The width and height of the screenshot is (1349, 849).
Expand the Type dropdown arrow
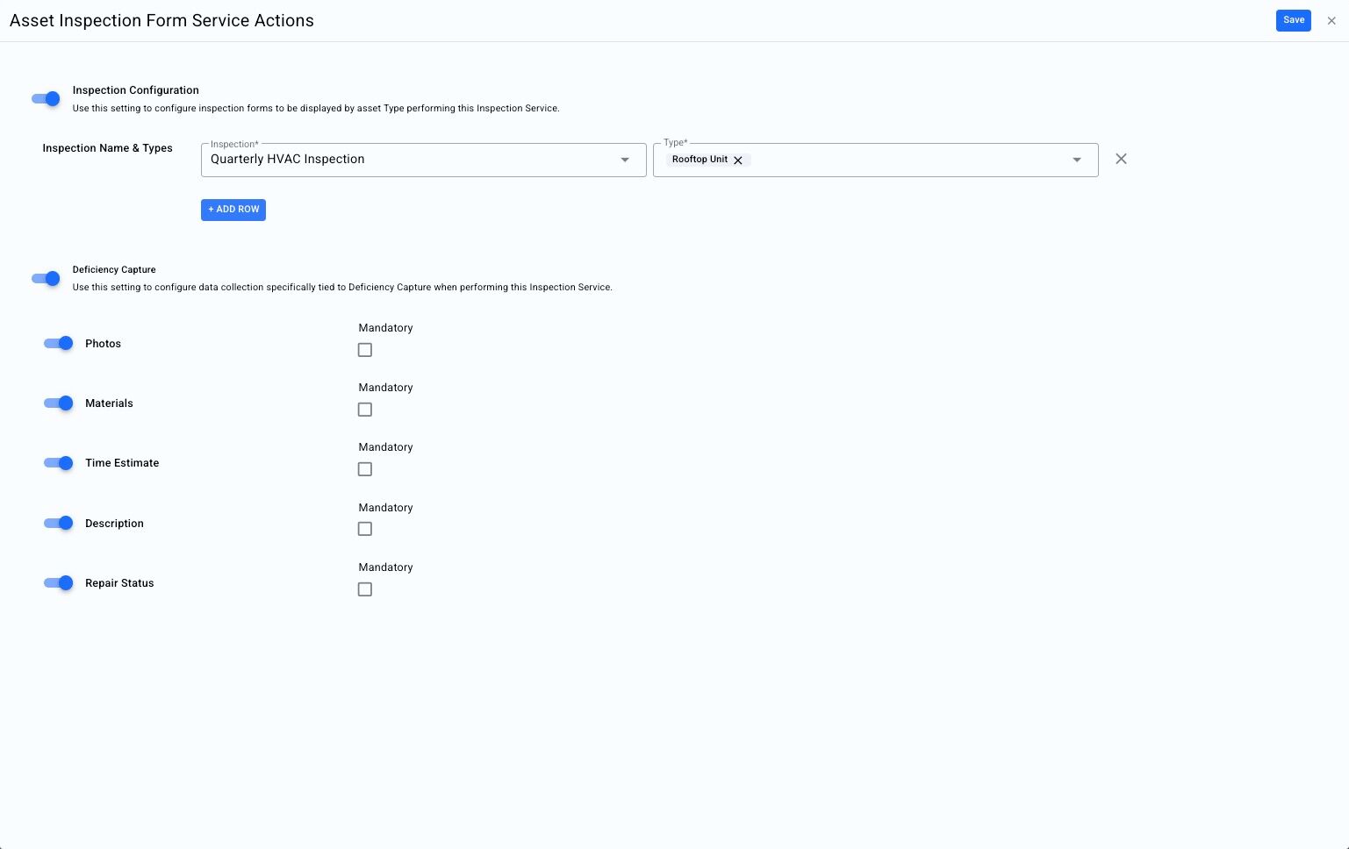[1077, 160]
